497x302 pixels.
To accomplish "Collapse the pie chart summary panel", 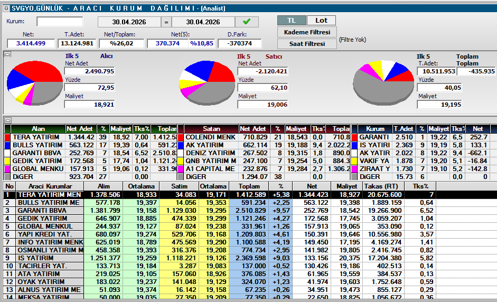I will pyautogui.click(x=7, y=54).
